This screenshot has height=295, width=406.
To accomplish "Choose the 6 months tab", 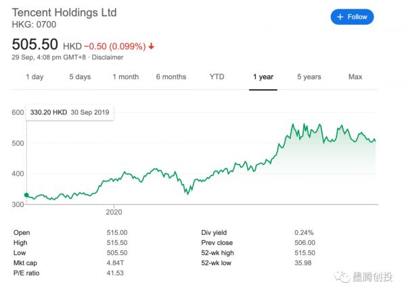I will point(171,77).
